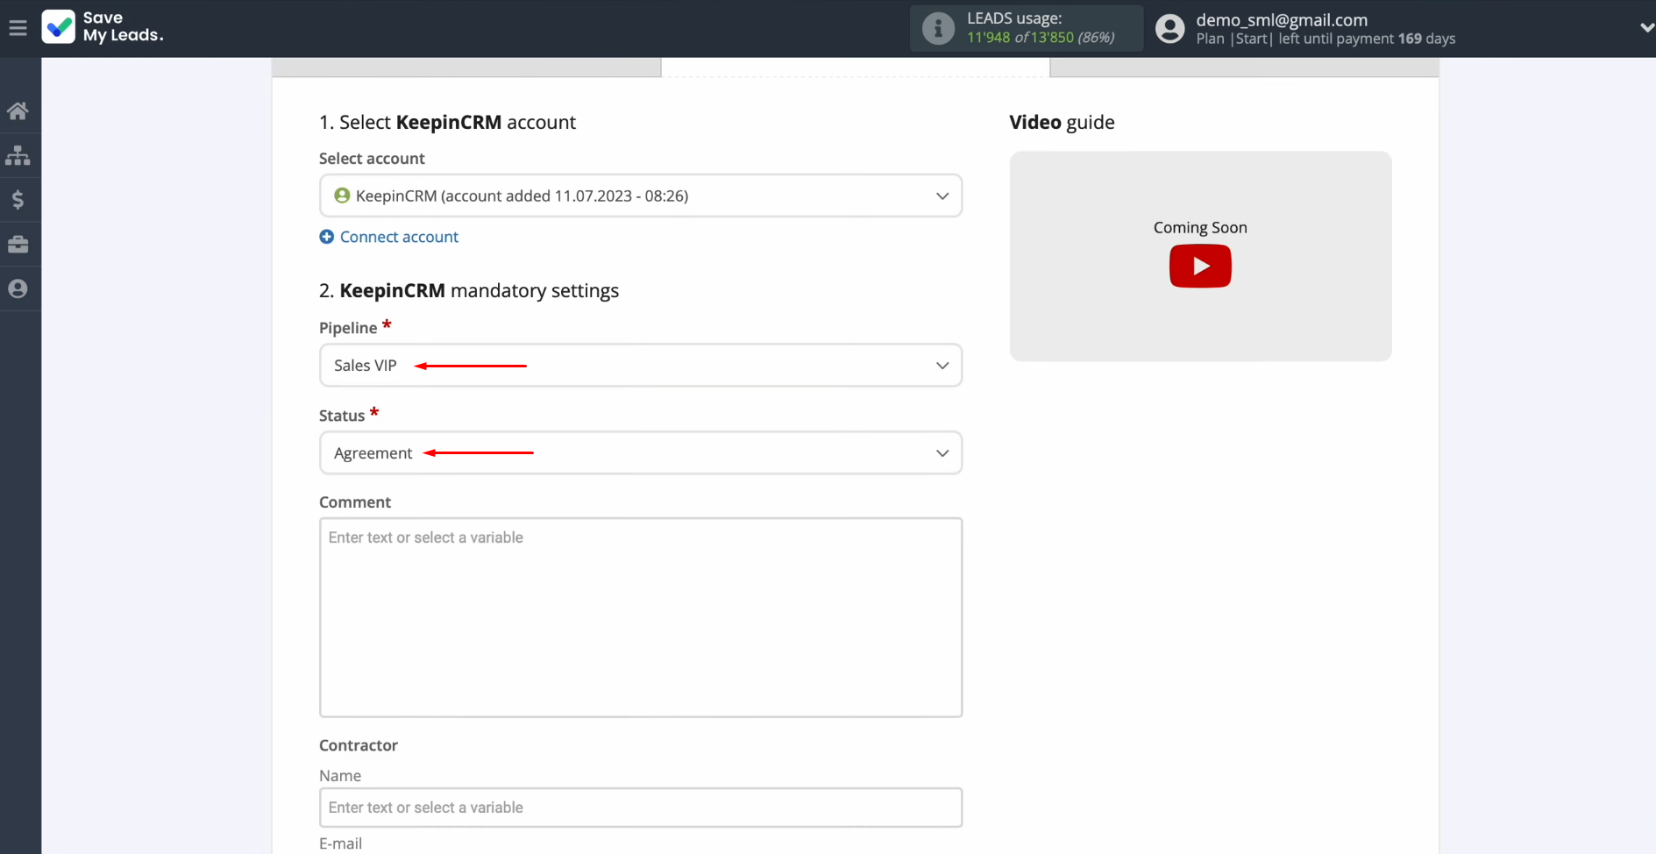Open the profile icon in sidebar

point(18,288)
